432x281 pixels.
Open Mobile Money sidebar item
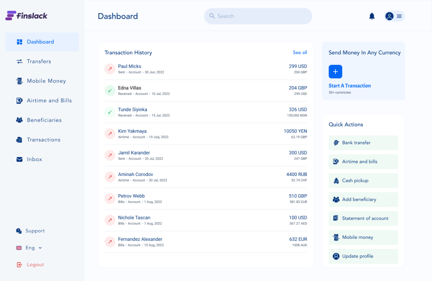tap(46, 81)
